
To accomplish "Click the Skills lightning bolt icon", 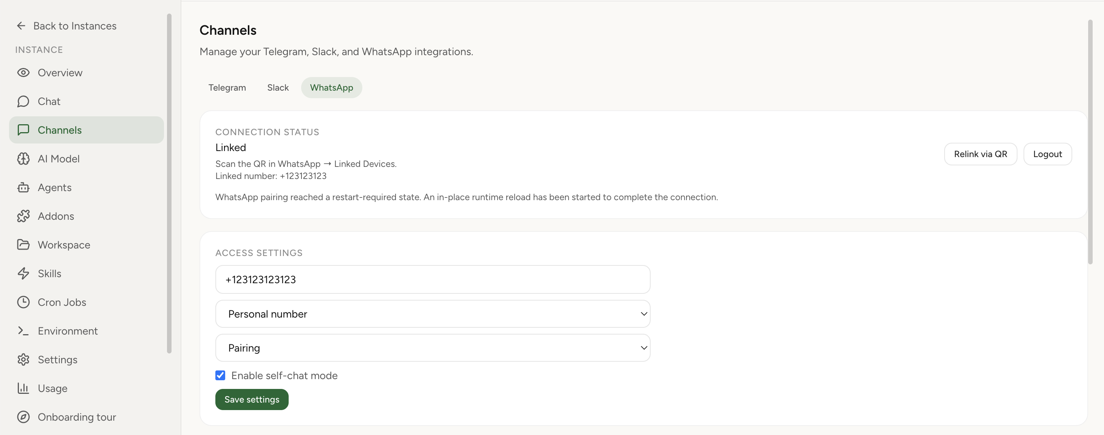I will point(23,273).
